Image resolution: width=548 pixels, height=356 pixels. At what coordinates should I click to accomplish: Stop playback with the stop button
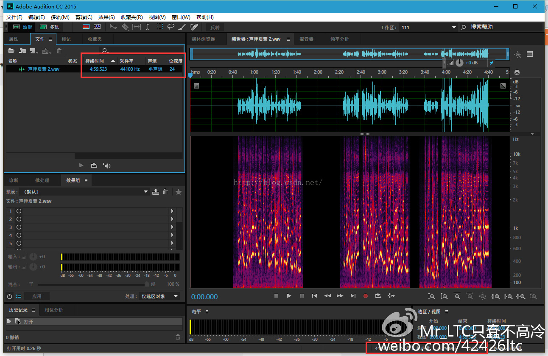[276, 296]
